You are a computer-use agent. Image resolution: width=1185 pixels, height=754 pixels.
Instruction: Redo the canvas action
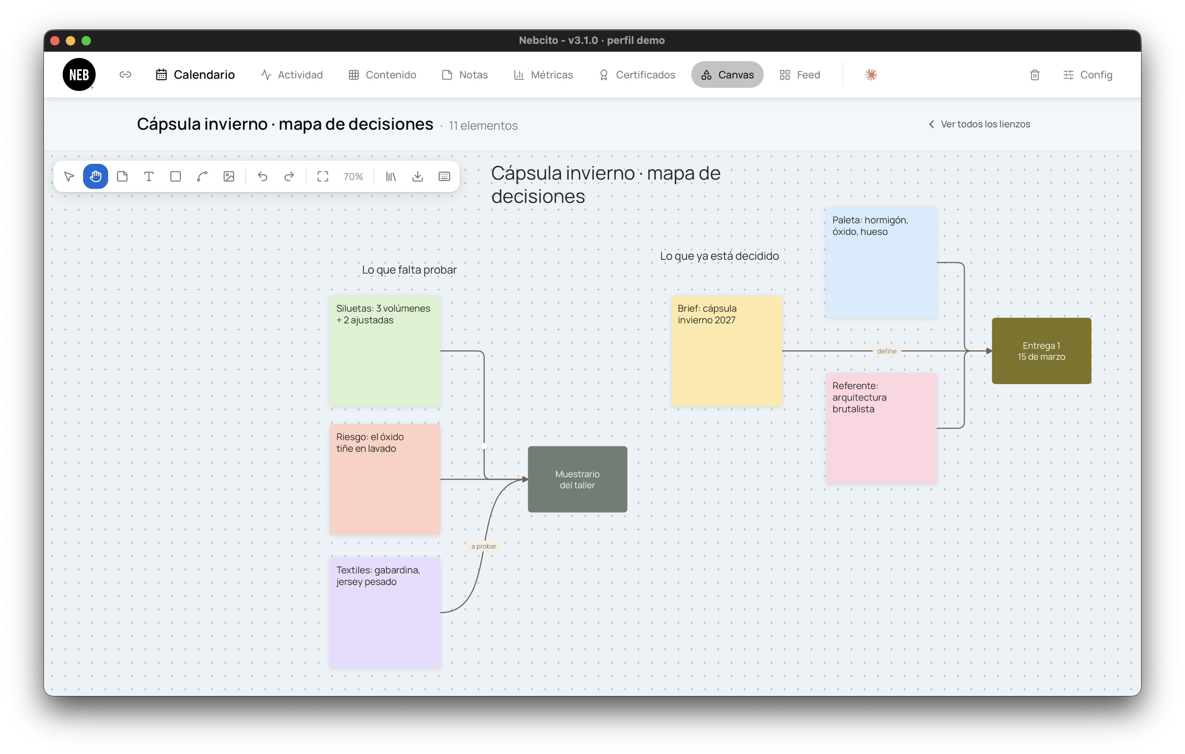(289, 176)
